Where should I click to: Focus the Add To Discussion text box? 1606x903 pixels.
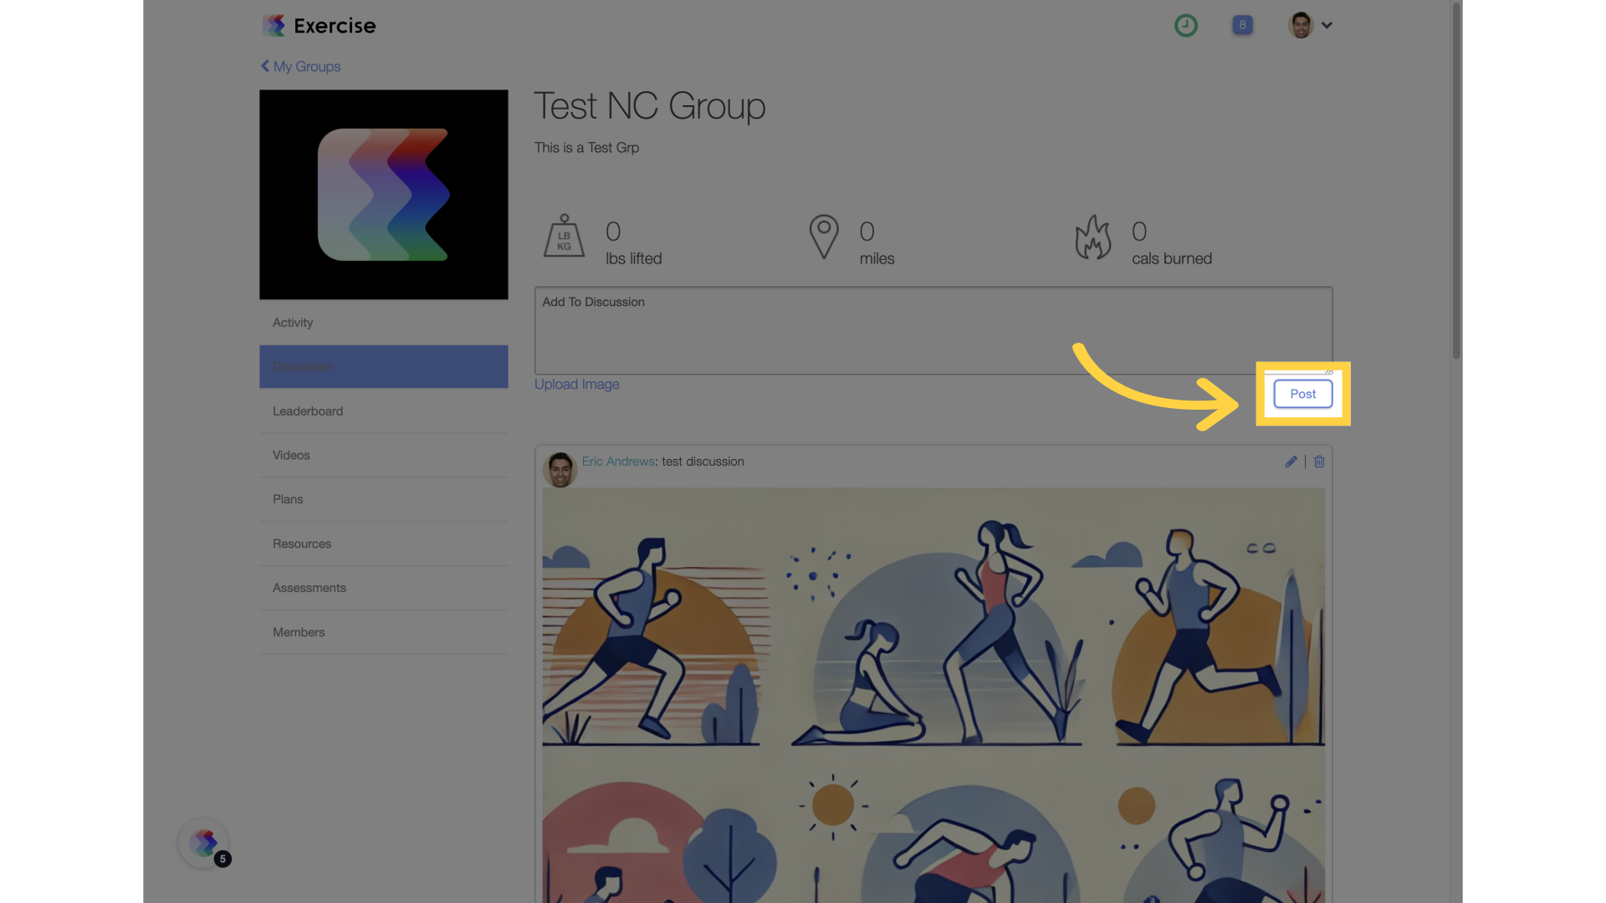(x=933, y=330)
